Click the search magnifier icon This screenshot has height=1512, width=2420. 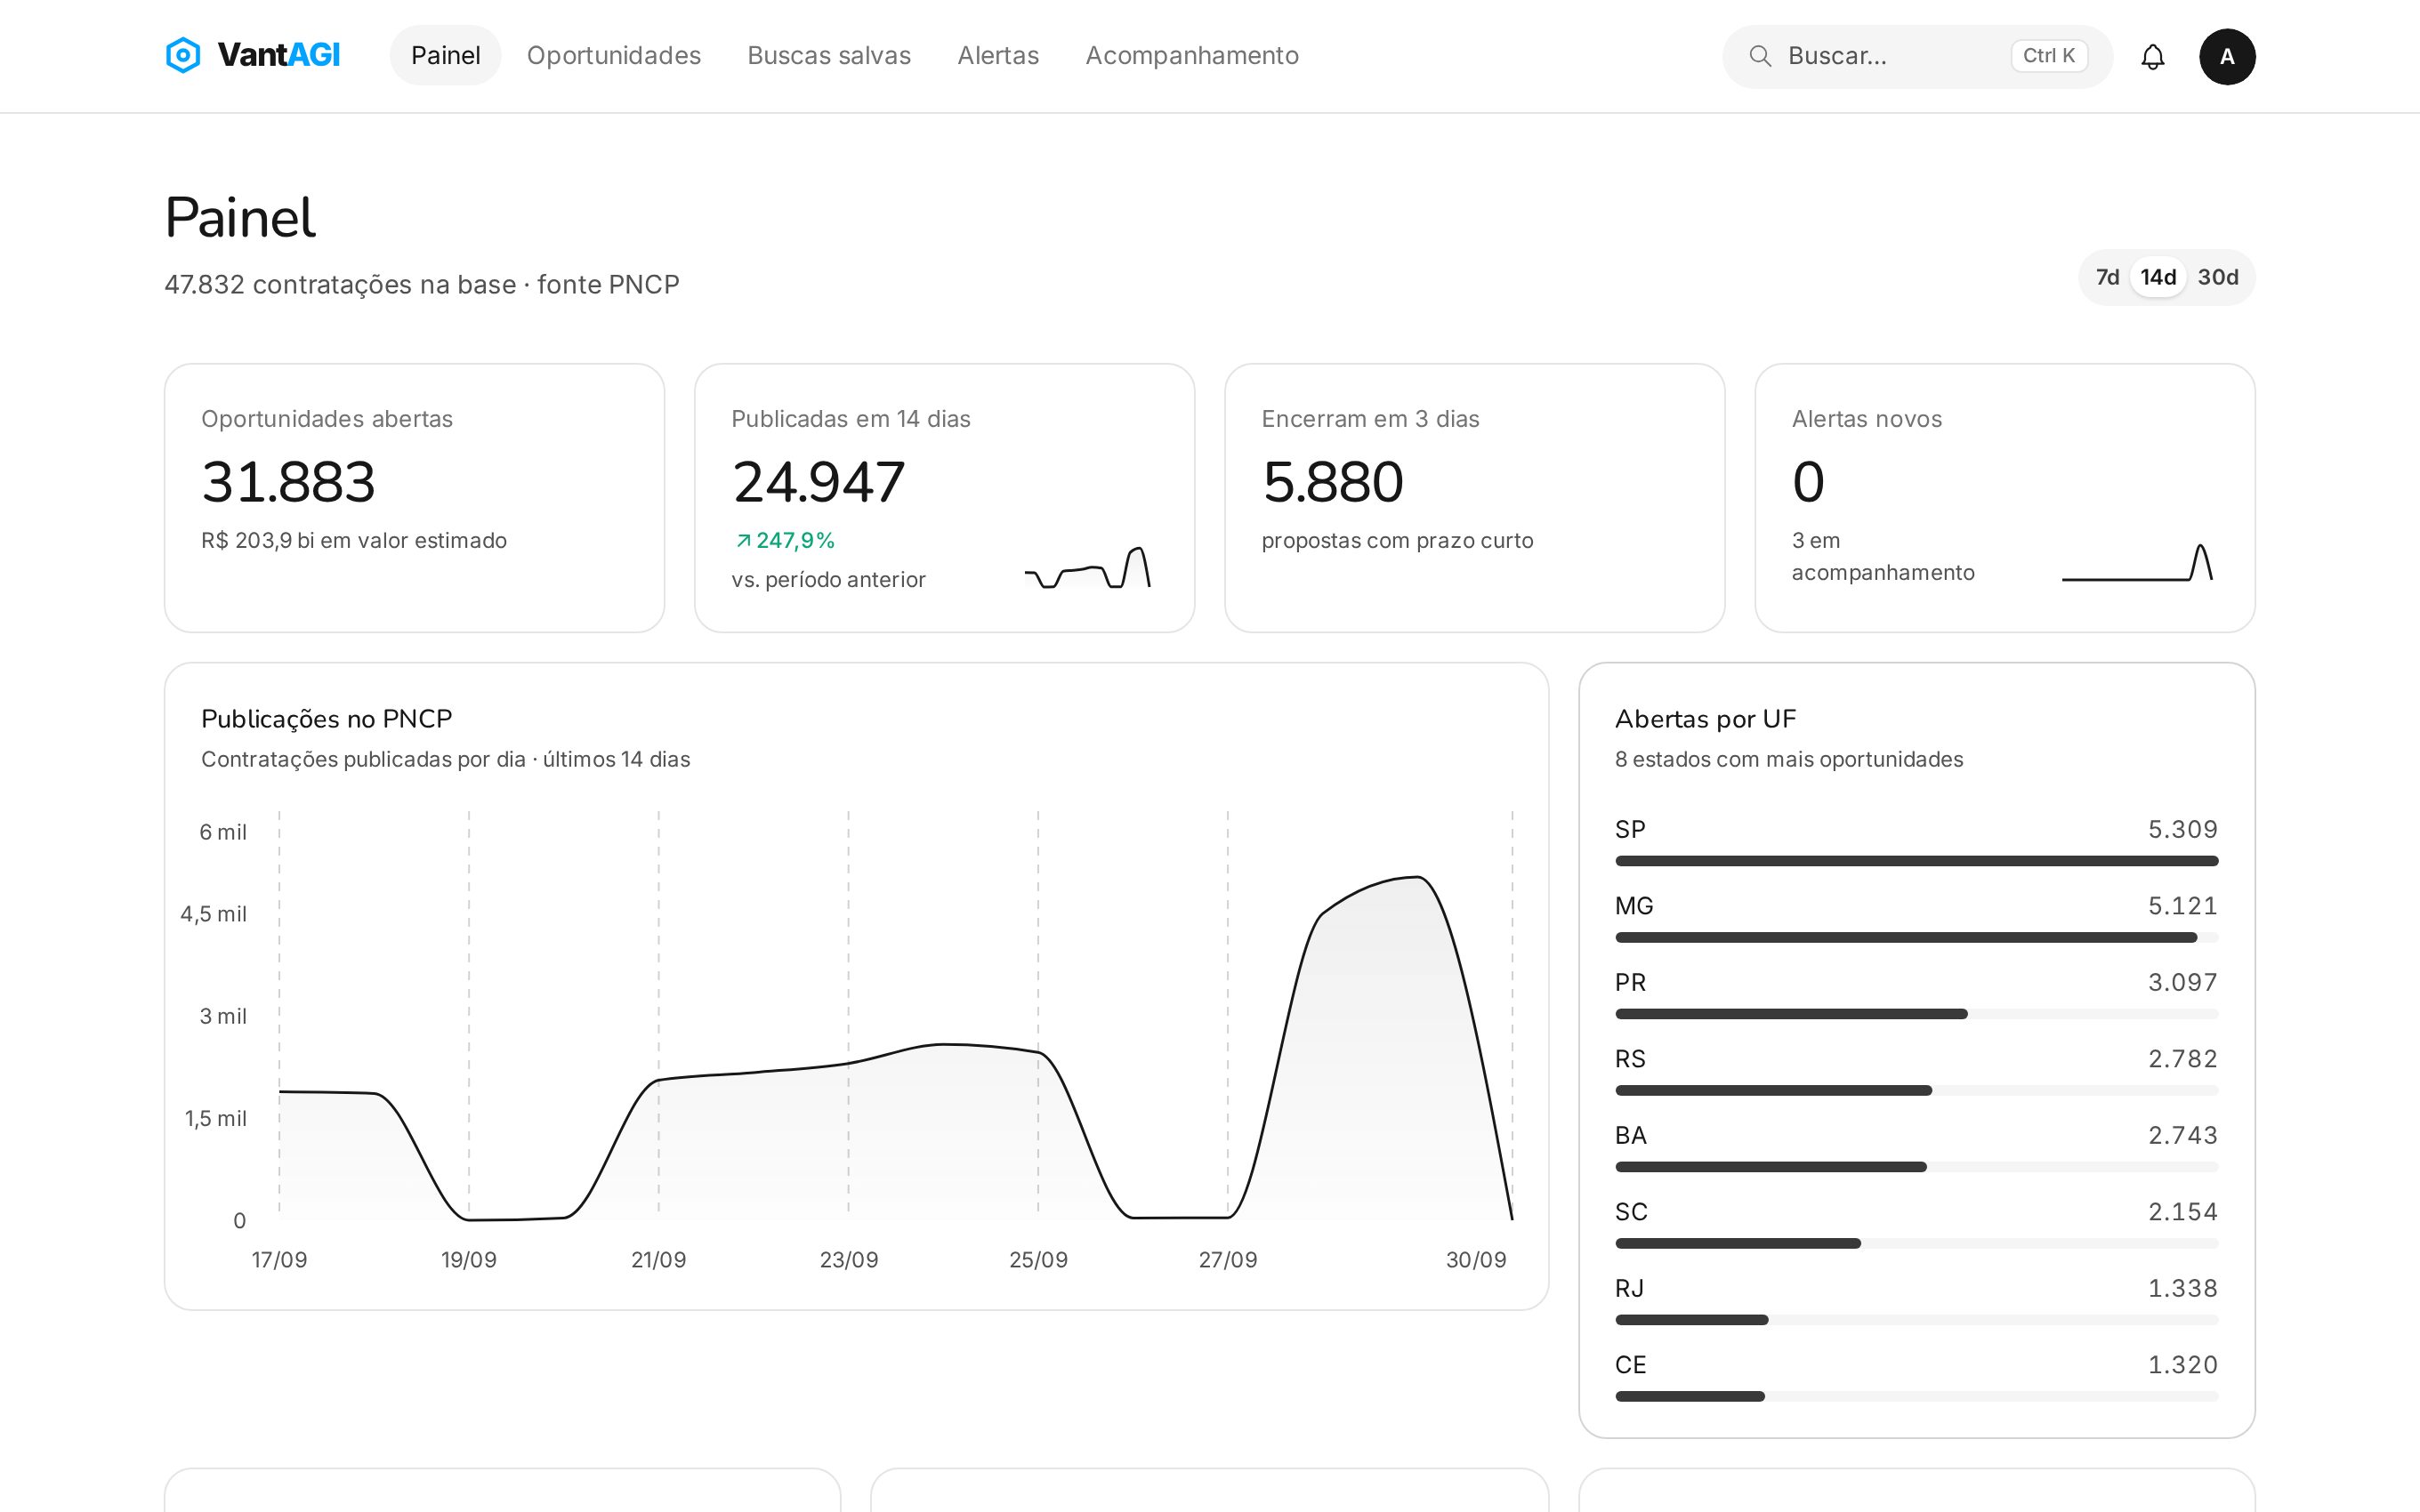1760,56
